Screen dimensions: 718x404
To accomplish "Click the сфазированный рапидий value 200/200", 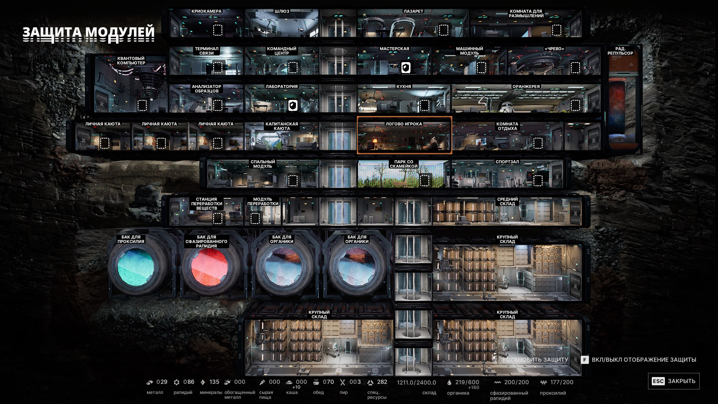I will click(517, 382).
